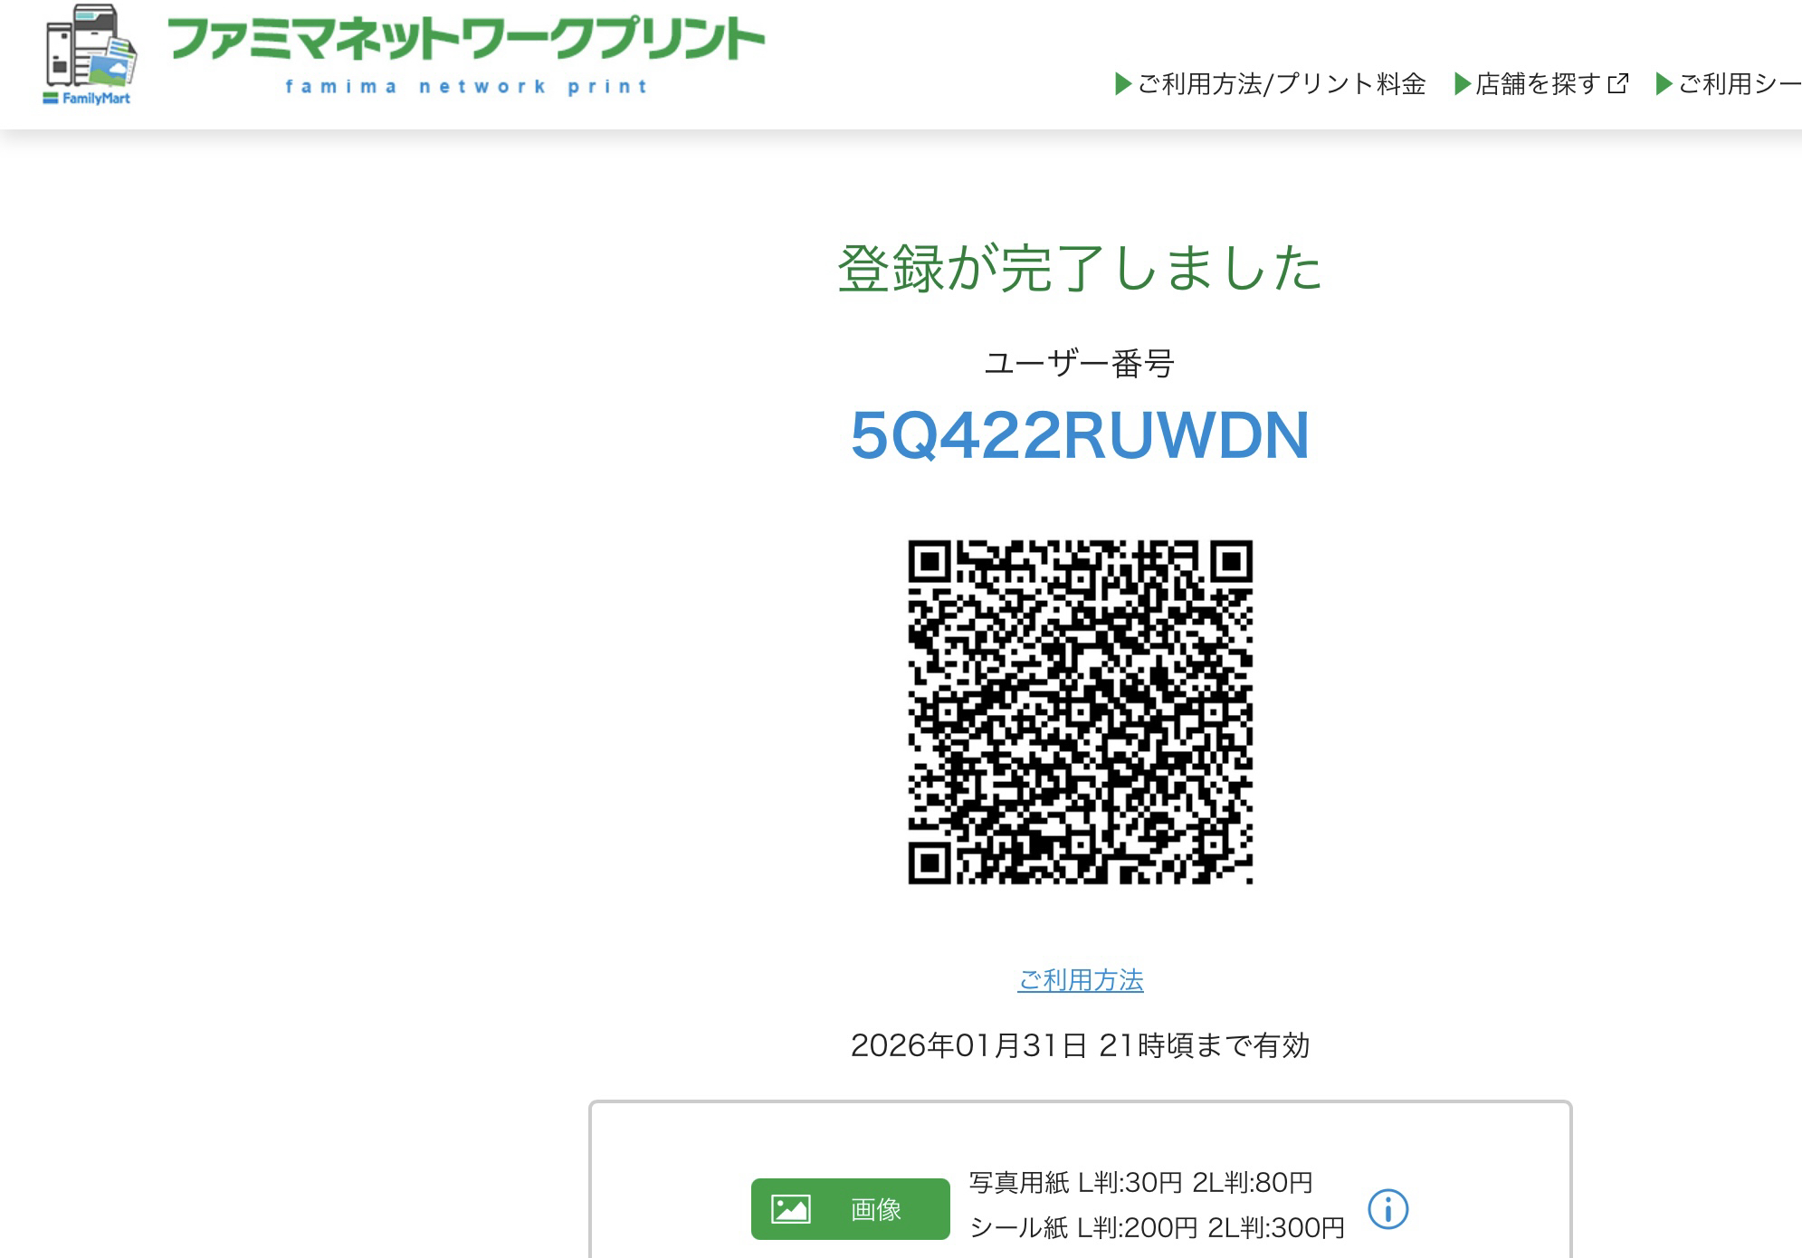The image size is (1802, 1258).
Task: Click the QR code image
Action: [1080, 712]
